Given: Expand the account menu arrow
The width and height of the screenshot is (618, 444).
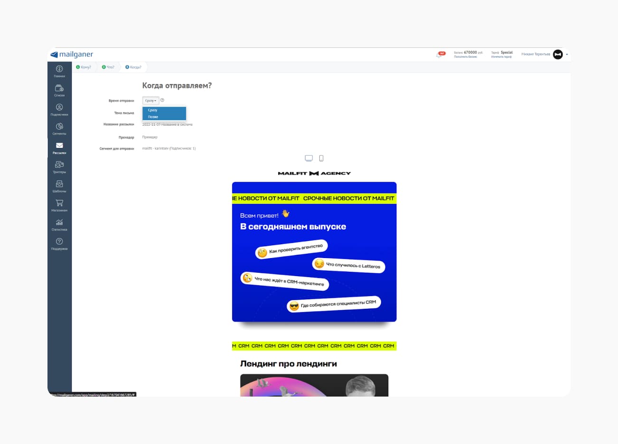Looking at the screenshot, I should point(567,55).
